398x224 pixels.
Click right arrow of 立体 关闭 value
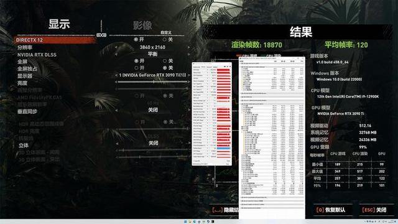189,143
